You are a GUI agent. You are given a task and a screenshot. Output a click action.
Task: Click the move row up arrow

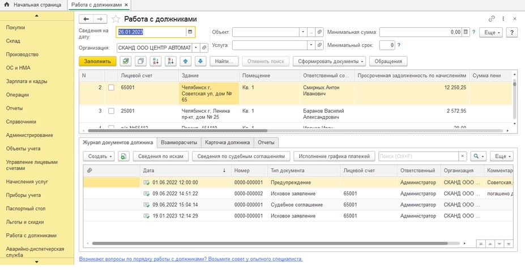tap(186, 61)
